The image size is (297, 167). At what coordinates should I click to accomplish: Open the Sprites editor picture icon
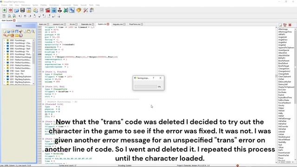click(x=42, y=10)
